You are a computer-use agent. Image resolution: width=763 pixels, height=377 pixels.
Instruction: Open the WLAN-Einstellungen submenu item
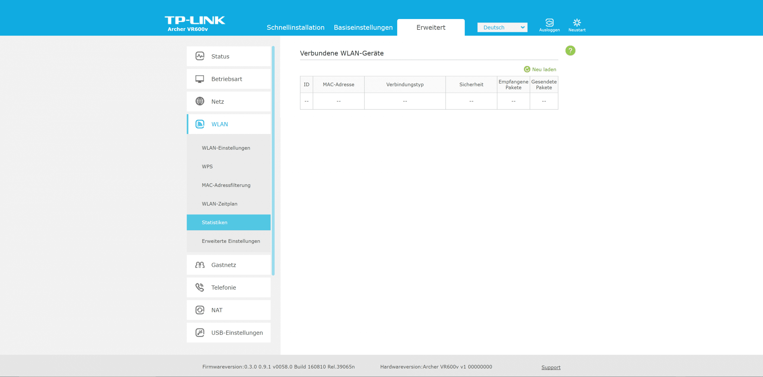[x=226, y=148]
